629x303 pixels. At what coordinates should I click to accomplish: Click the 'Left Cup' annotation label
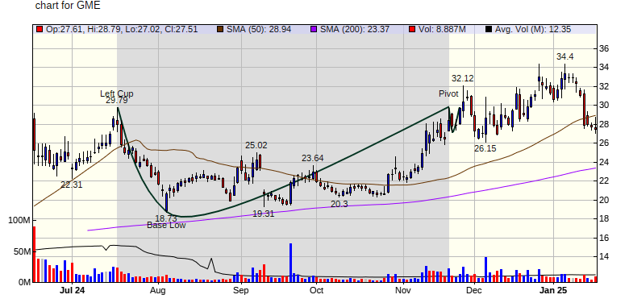[x=117, y=93]
